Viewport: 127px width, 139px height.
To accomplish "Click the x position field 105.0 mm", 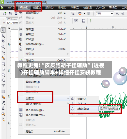I will pyautogui.click(x=12, y=19).
